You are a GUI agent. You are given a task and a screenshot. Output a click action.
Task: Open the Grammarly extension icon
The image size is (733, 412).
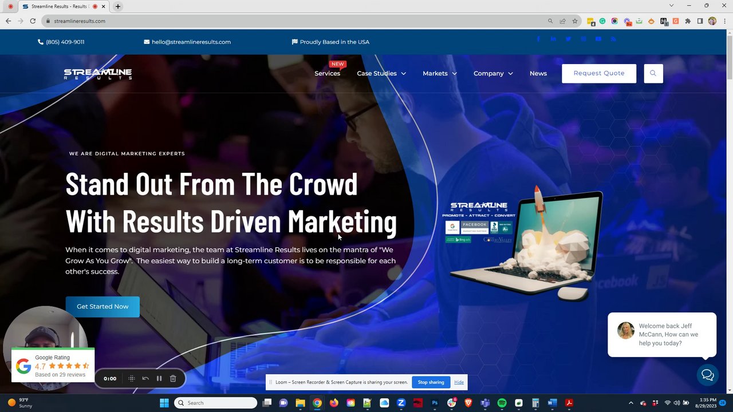point(602,21)
